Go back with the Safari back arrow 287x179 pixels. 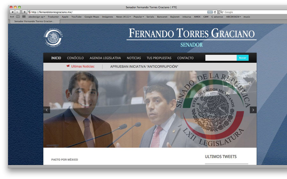12,12
